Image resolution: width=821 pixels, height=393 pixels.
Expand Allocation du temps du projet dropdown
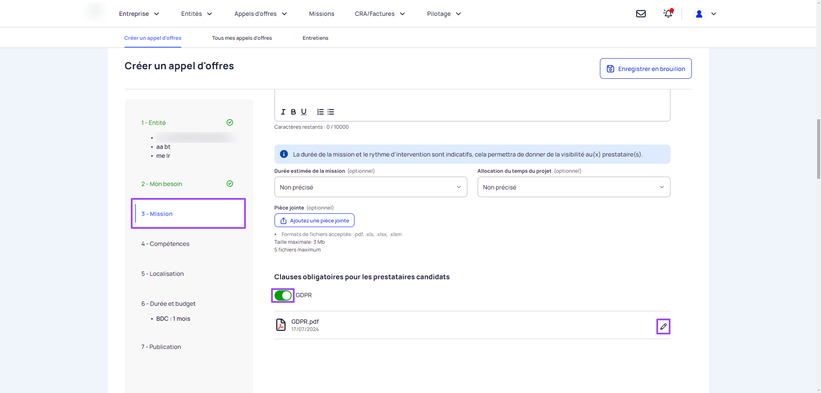click(x=573, y=187)
